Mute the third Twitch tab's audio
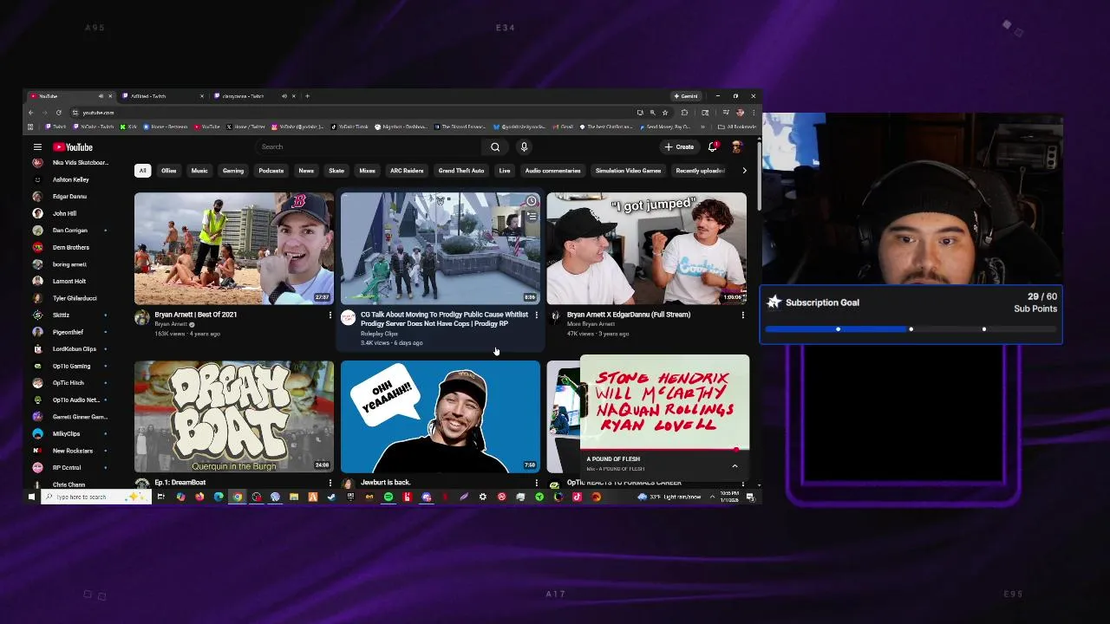1110x624 pixels. point(284,96)
